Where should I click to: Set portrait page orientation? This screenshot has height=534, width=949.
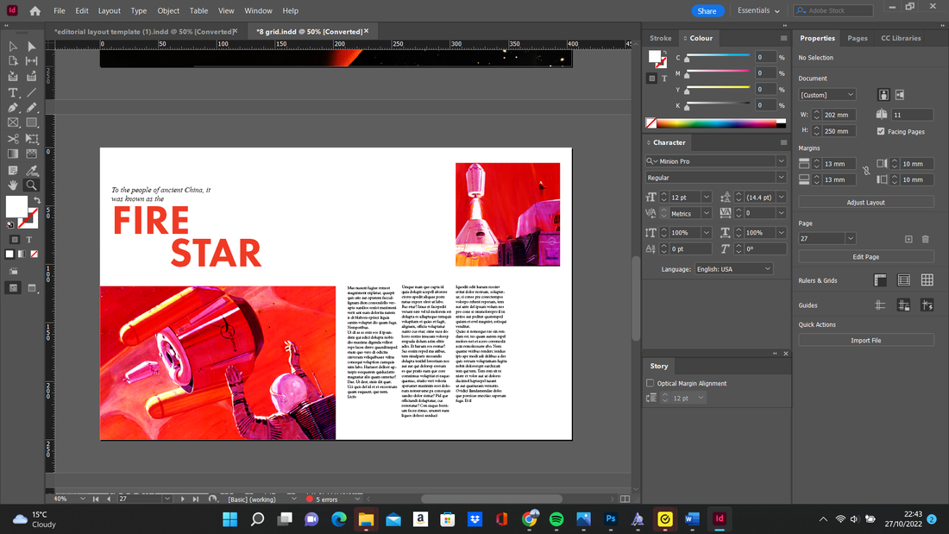coord(883,95)
